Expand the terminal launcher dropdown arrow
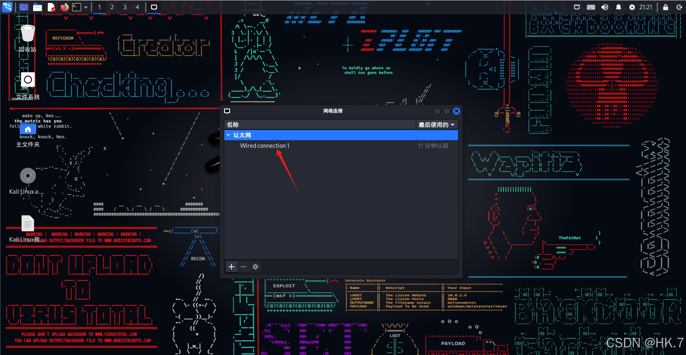Image resolution: width=686 pixels, height=355 pixels. point(86,7)
